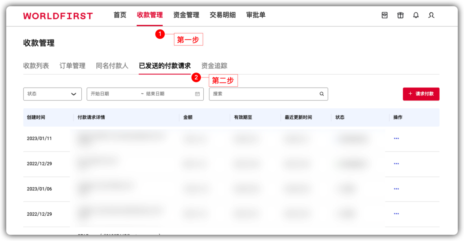The width and height of the screenshot is (464, 241).
Task: Switch to the 资金追踪 tab
Action: pos(214,66)
